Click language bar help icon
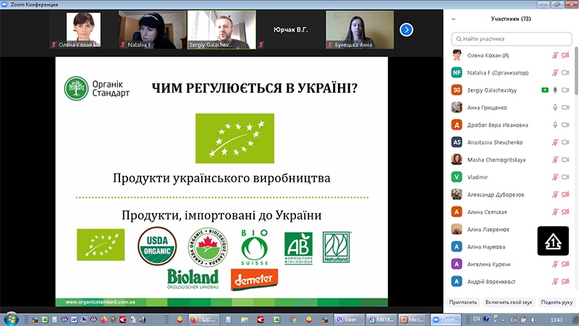The image size is (579, 326). pyautogui.click(x=486, y=319)
